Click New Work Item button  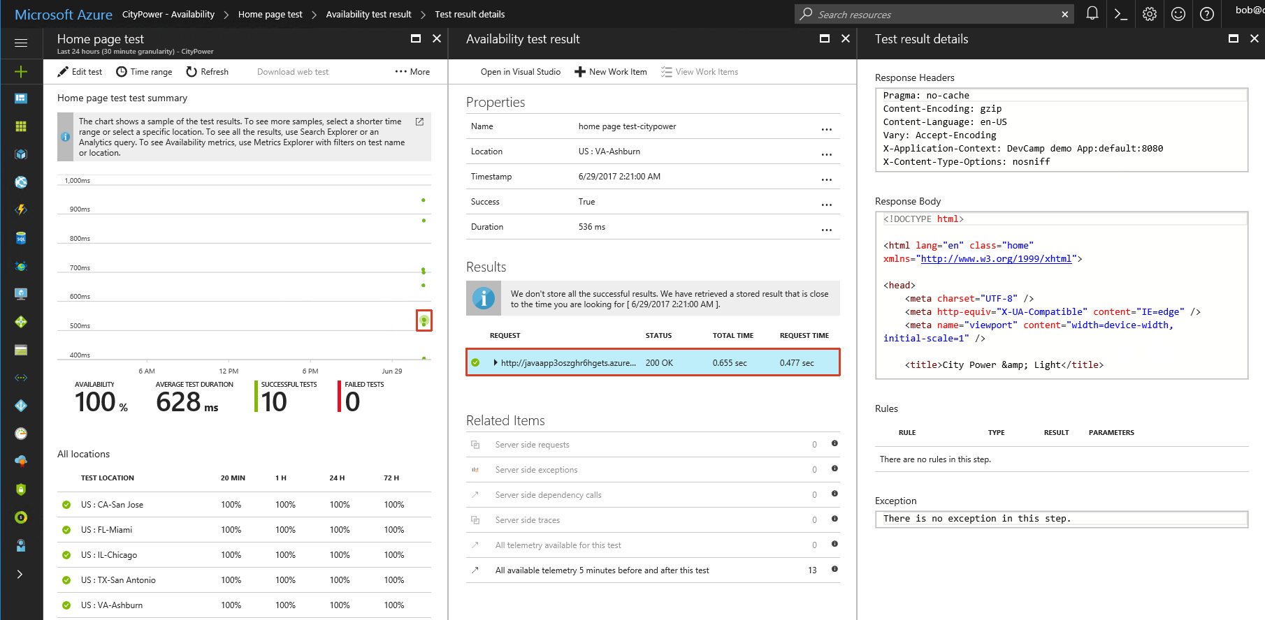click(x=611, y=71)
